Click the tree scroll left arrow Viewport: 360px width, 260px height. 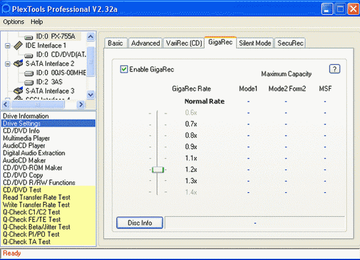6,104
